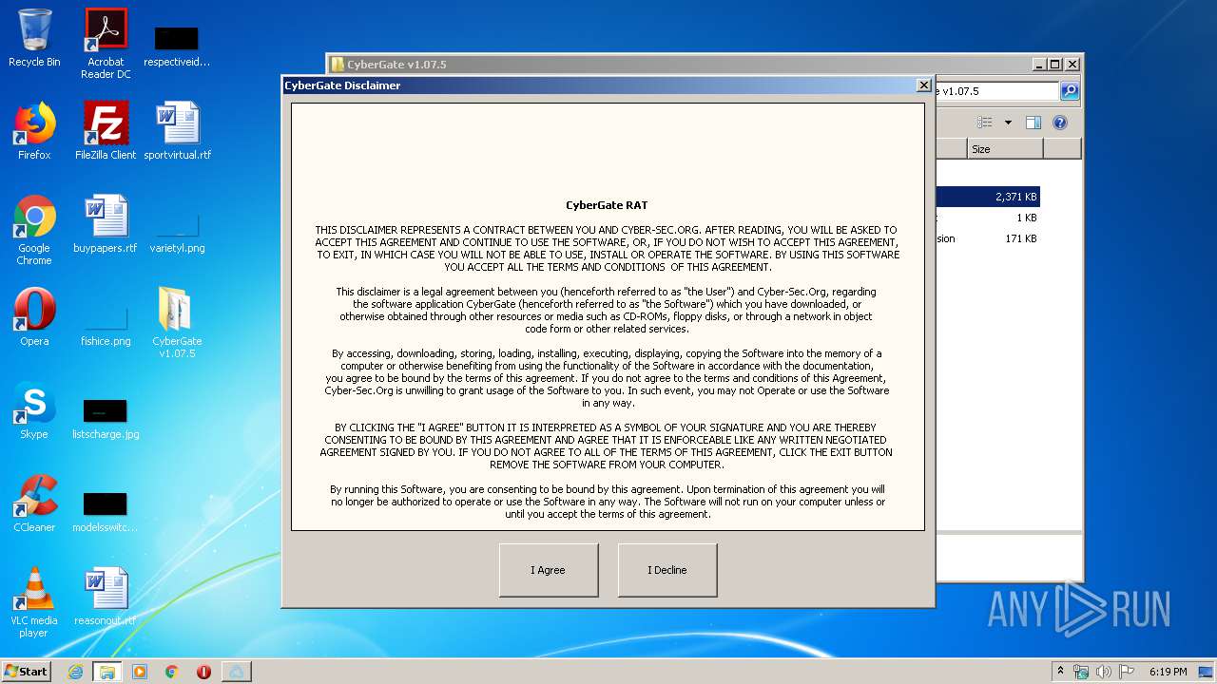Launch Firefox from the desktop

coord(34,131)
